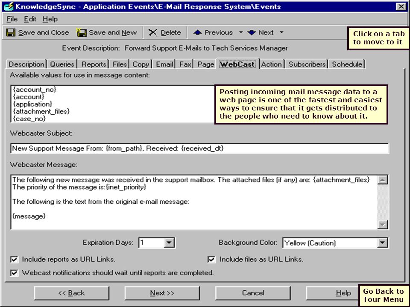Click the KnowledgeSync title bar app icon
The image size is (410, 307).
click(x=9, y=6)
